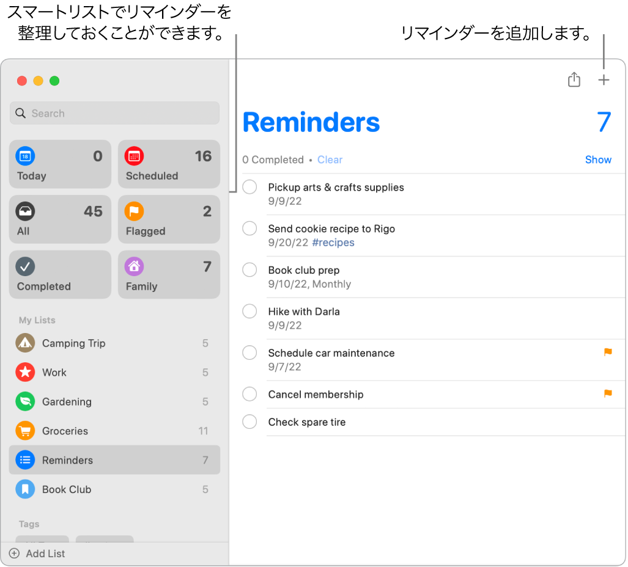This screenshot has width=628, height=567.
Task: Click the red star icon for Work list
Action: click(25, 372)
